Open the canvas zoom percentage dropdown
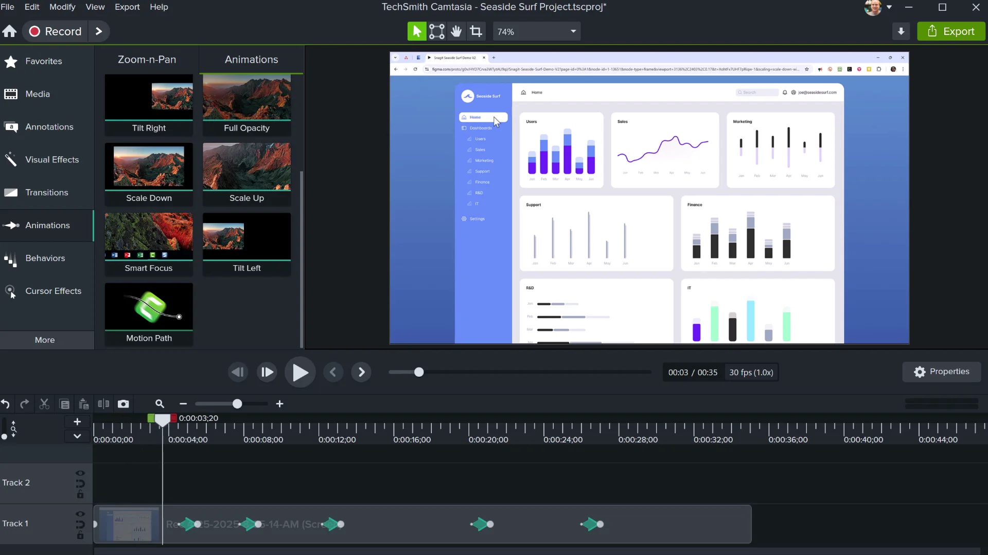Image resolution: width=988 pixels, height=555 pixels. tap(573, 31)
